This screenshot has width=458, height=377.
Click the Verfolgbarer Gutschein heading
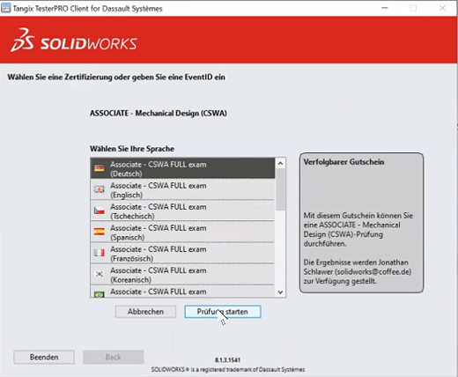343,162
